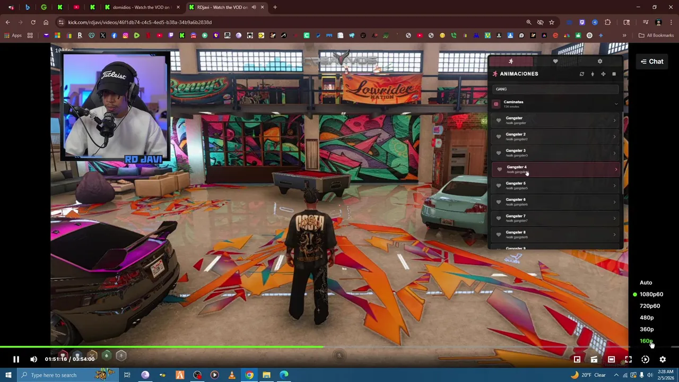The width and height of the screenshot is (679, 382).
Task: Toggle theater mode in player
Action: coord(611,359)
